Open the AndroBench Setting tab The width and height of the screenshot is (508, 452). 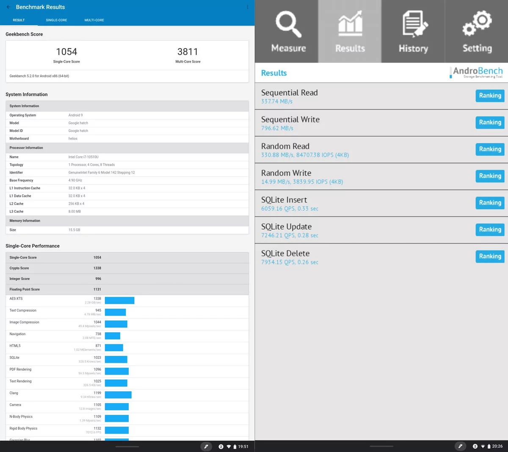[x=477, y=31]
